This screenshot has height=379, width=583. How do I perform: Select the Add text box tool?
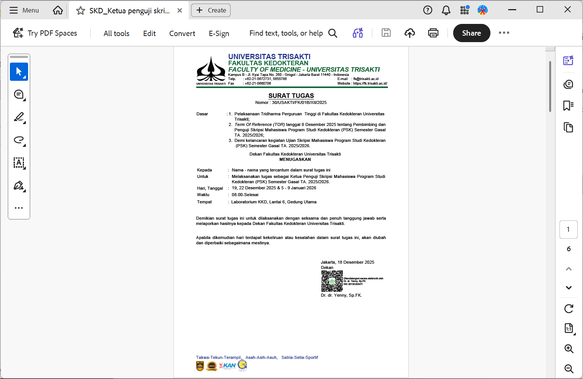point(19,163)
